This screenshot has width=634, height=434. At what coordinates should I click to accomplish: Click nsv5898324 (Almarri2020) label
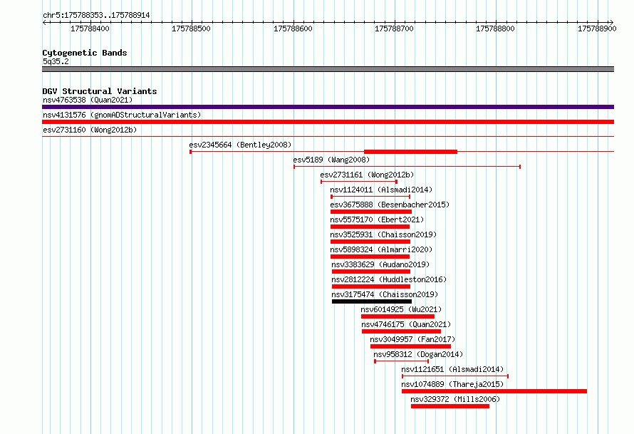click(381, 249)
